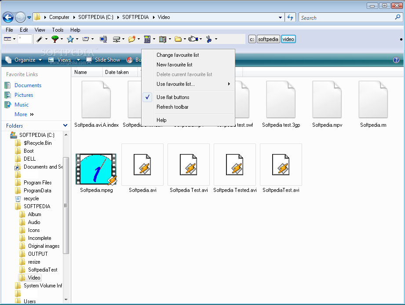
Task: Open the address bar history dropdown
Action: coord(280,18)
